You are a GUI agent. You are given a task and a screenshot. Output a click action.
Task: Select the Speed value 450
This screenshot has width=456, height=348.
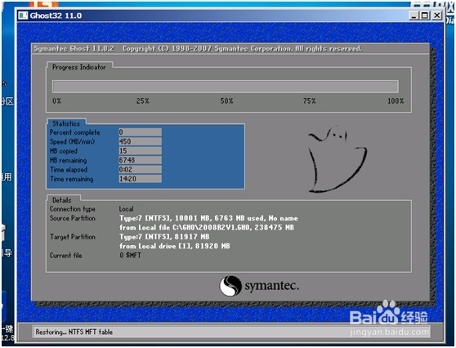pos(140,141)
